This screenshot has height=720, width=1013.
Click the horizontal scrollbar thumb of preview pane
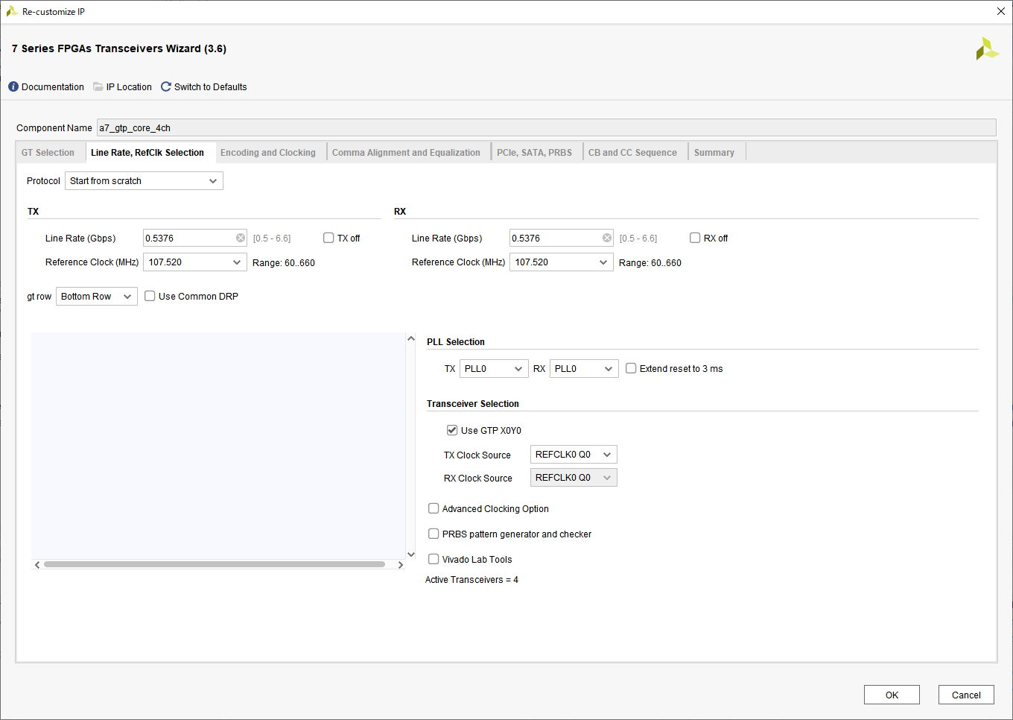point(215,565)
